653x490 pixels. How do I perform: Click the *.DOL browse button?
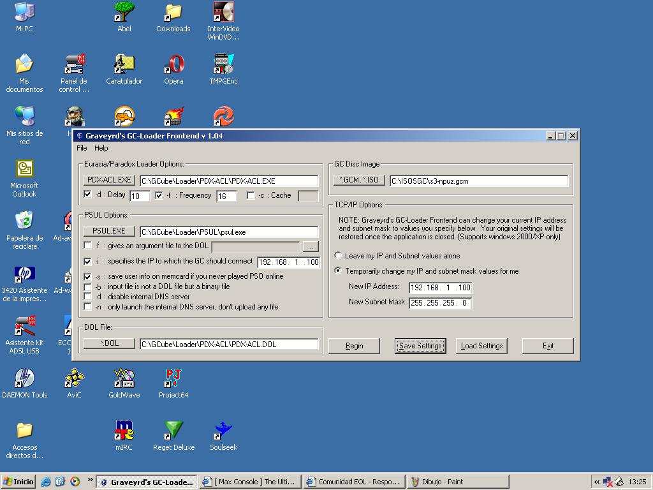[109, 343]
